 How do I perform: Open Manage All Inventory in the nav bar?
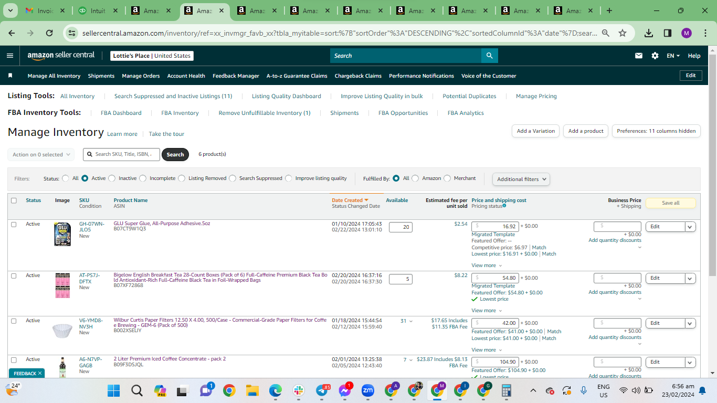54,76
